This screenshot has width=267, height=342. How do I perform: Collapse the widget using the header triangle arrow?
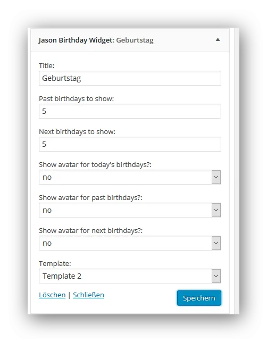218,40
